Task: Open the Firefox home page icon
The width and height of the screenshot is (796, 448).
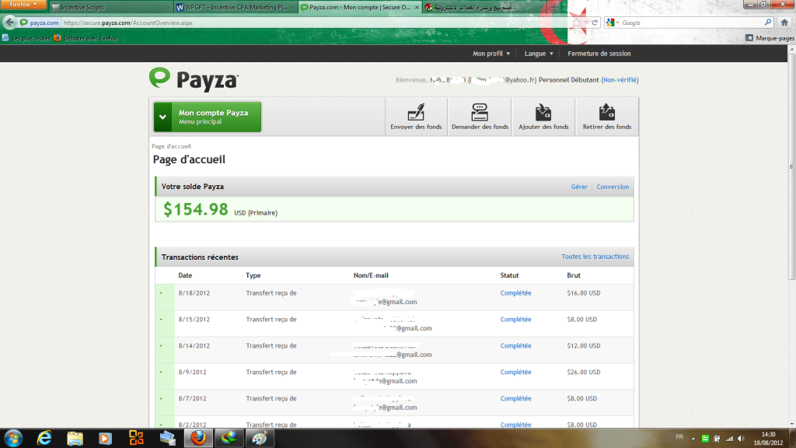Action: 784,23
